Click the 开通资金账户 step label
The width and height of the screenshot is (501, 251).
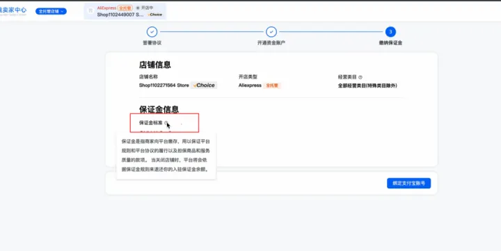[271, 43]
